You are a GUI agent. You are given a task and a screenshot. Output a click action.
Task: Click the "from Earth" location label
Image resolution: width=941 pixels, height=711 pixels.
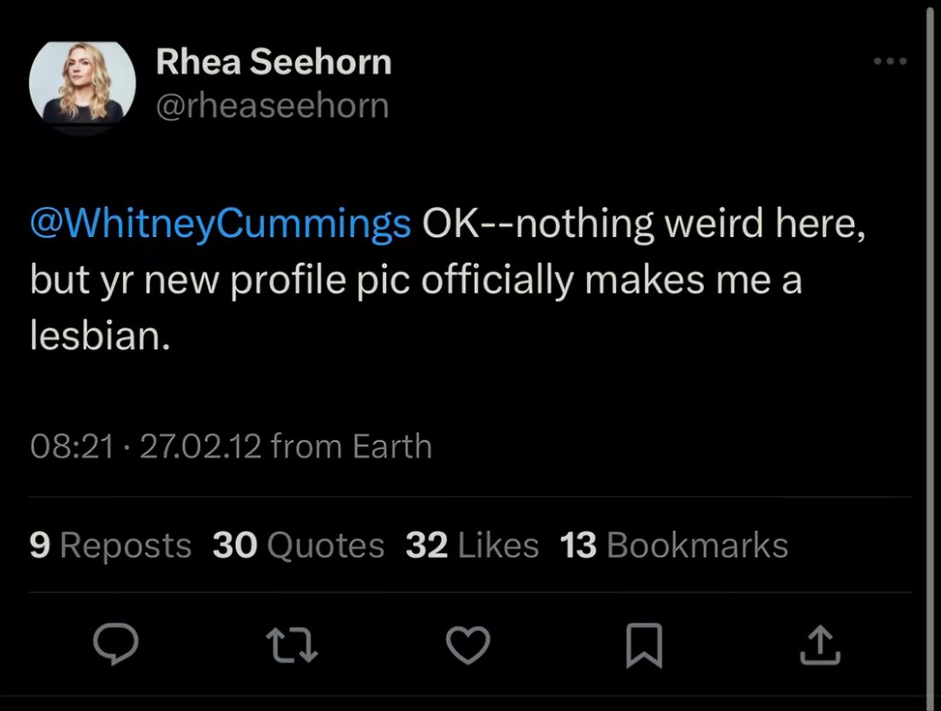[x=351, y=446]
